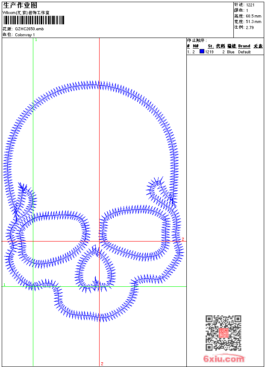Click the Brand column header

(244, 46)
